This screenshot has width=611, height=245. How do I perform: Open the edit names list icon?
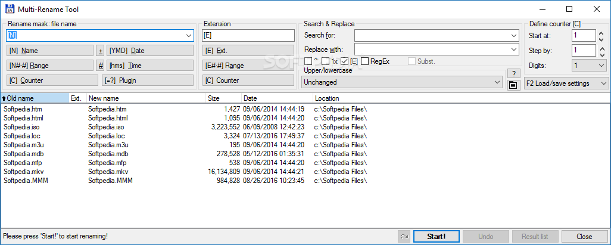coord(513,85)
